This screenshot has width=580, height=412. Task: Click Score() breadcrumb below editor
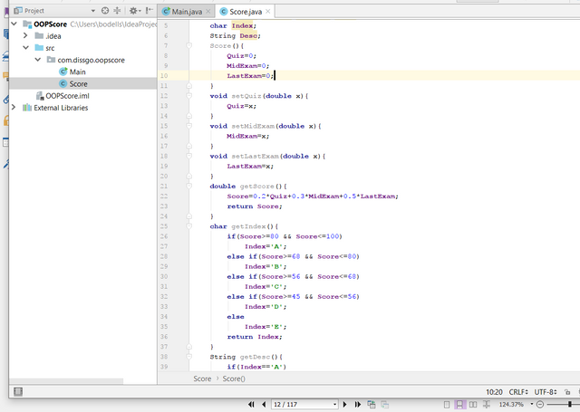234,378
